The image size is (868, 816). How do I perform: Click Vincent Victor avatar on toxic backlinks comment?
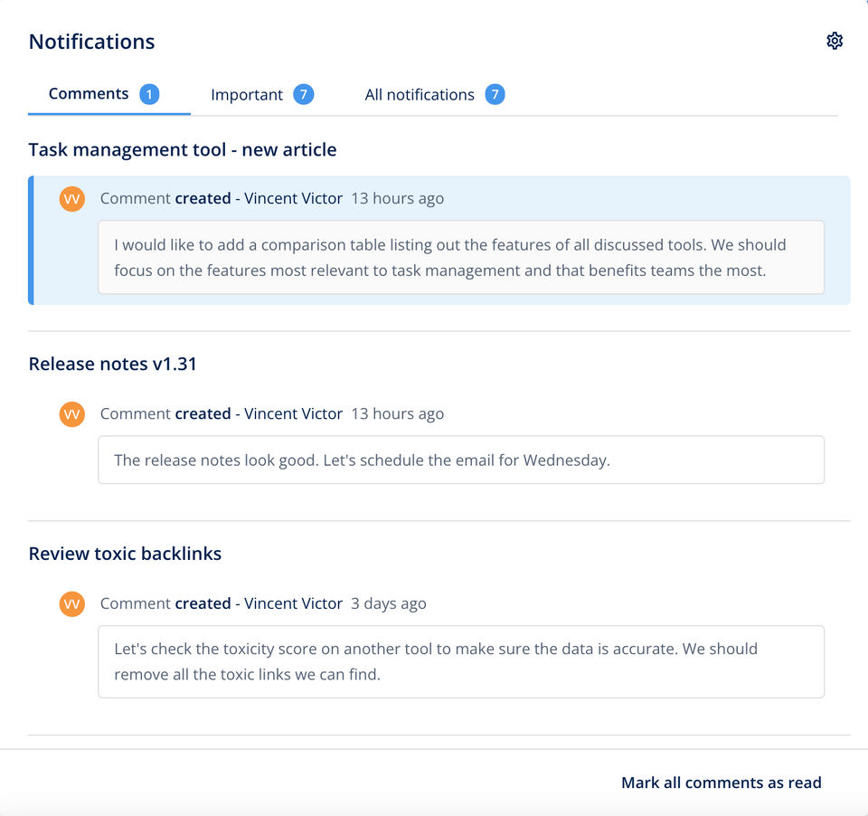(x=72, y=604)
